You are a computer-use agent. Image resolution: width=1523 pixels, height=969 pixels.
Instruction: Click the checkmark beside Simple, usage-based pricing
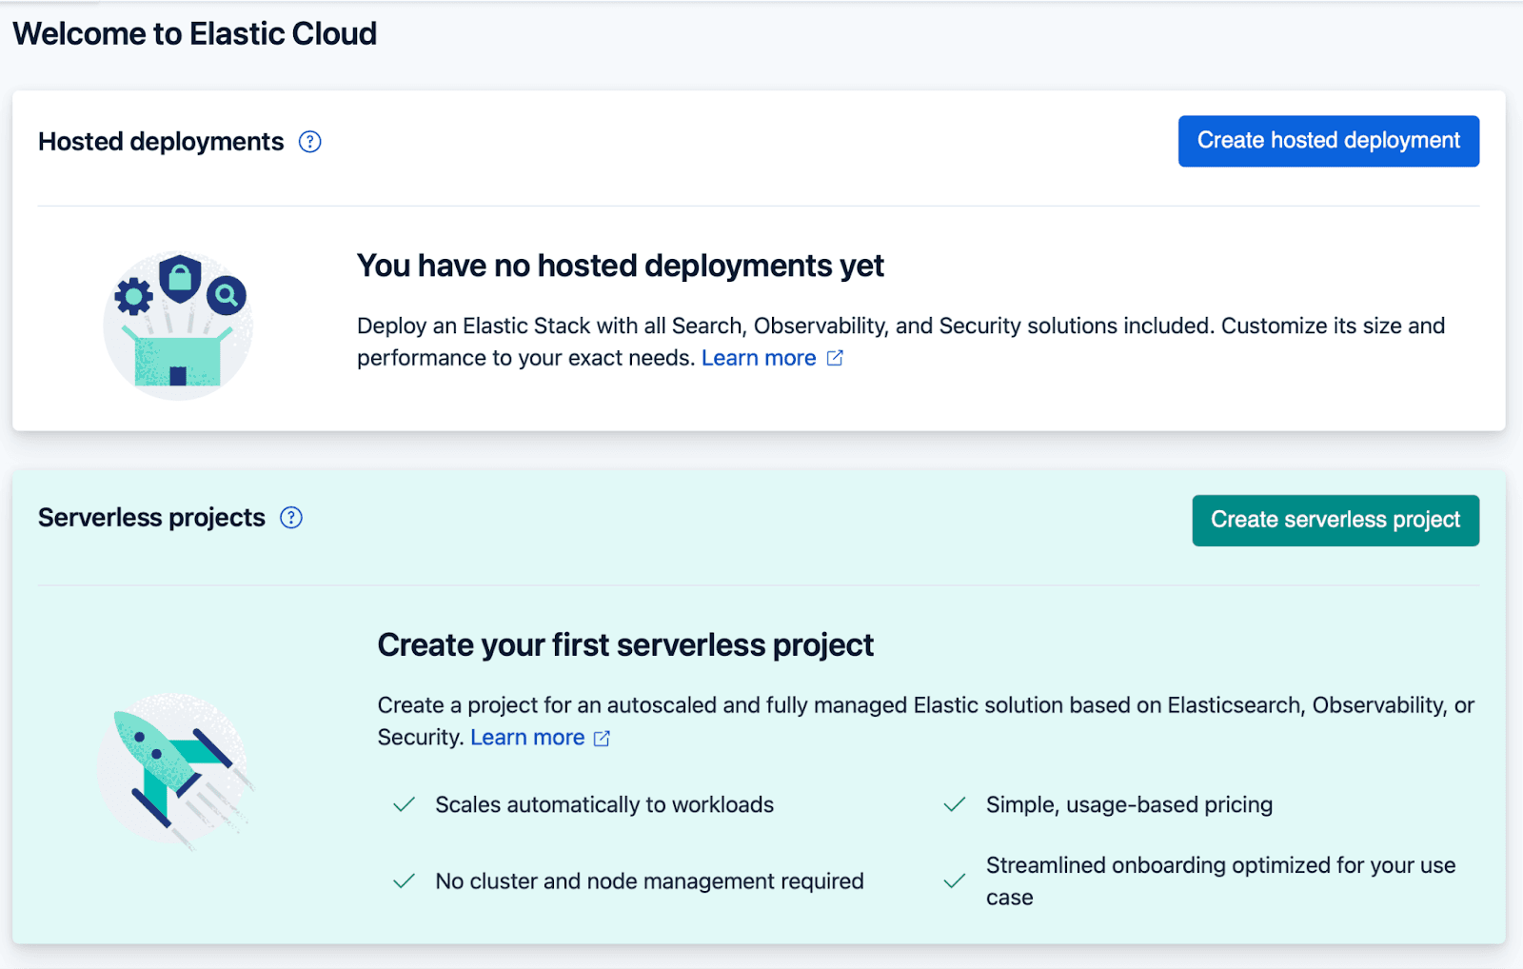[x=954, y=804]
